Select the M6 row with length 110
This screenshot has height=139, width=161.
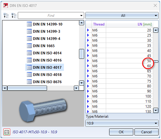(119, 101)
